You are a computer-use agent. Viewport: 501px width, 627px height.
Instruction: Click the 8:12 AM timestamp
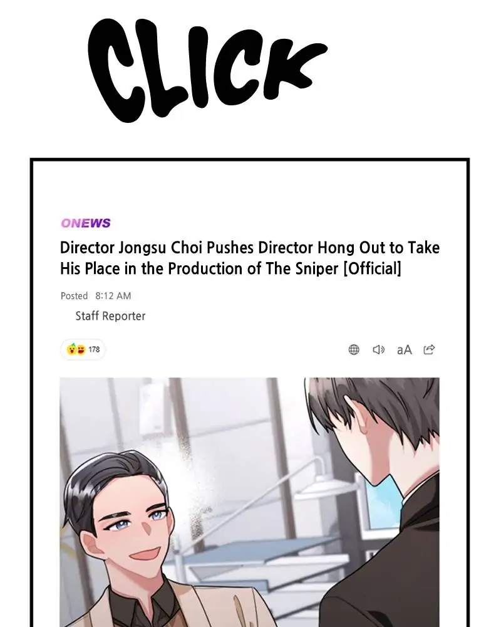point(113,296)
